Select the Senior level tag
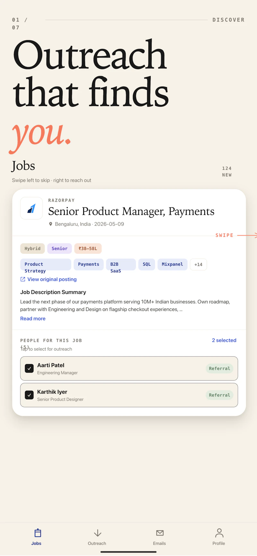Viewport: 257px width, 556px height. [59, 249]
